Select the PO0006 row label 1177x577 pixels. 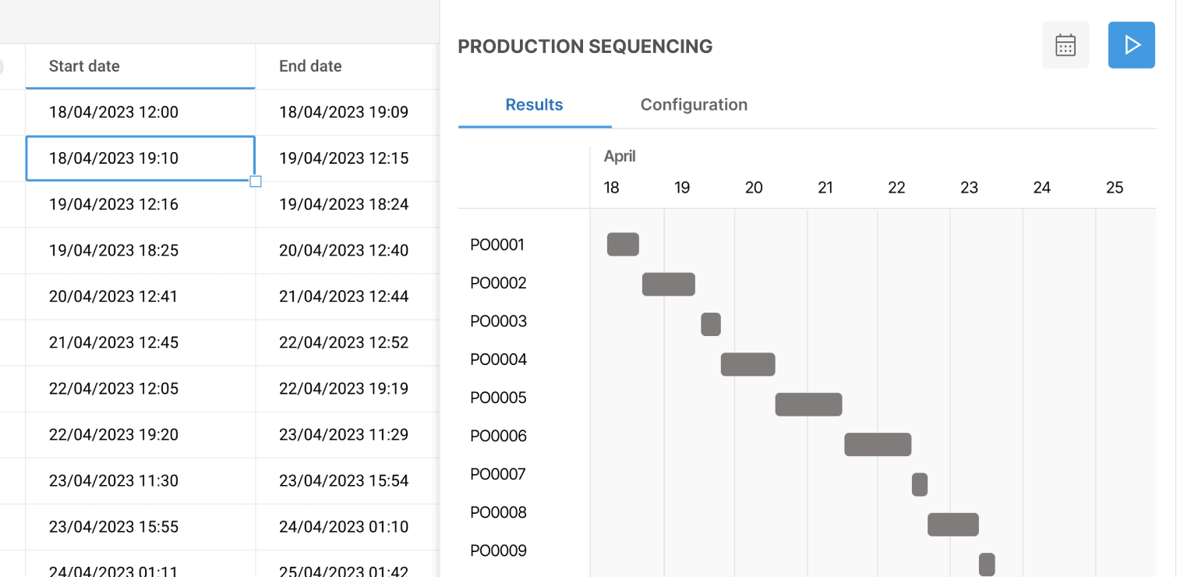[x=499, y=436]
